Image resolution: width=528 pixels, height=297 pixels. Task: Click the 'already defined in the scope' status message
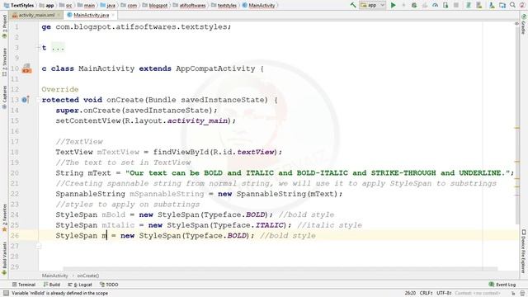pos(60,294)
